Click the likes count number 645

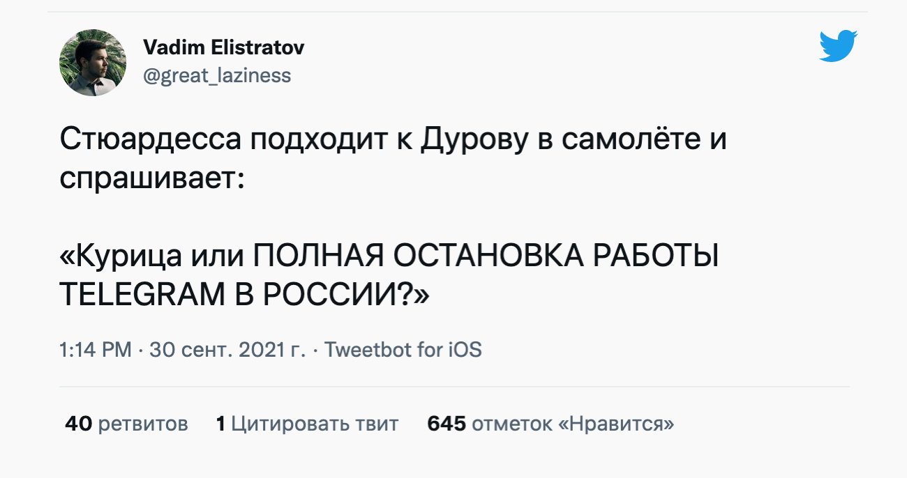(446, 423)
